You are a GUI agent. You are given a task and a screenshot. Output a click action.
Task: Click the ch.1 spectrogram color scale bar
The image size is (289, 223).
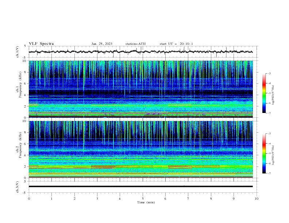click(x=264, y=93)
